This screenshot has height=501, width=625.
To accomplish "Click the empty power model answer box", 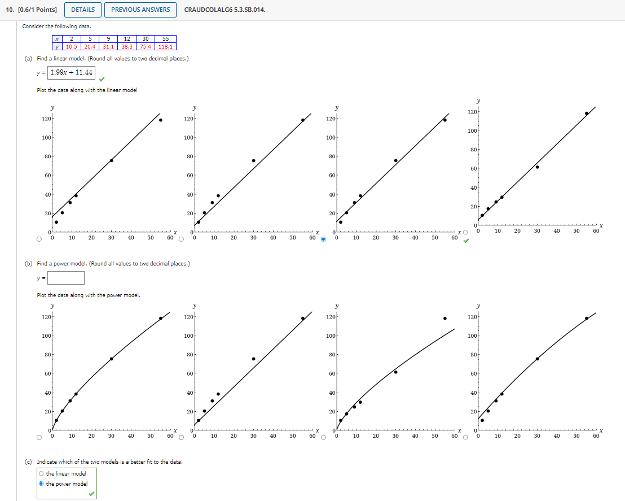I will pos(66,277).
